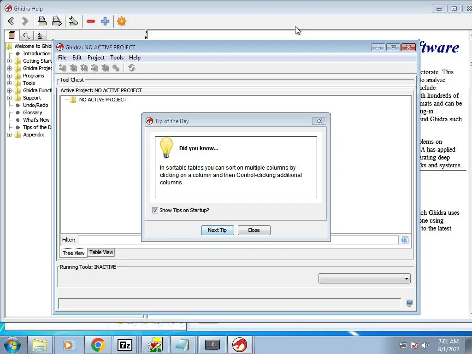Screen dimensions: 472x354
Task: Open the Edit menu in Ghidra
Action: (77, 58)
